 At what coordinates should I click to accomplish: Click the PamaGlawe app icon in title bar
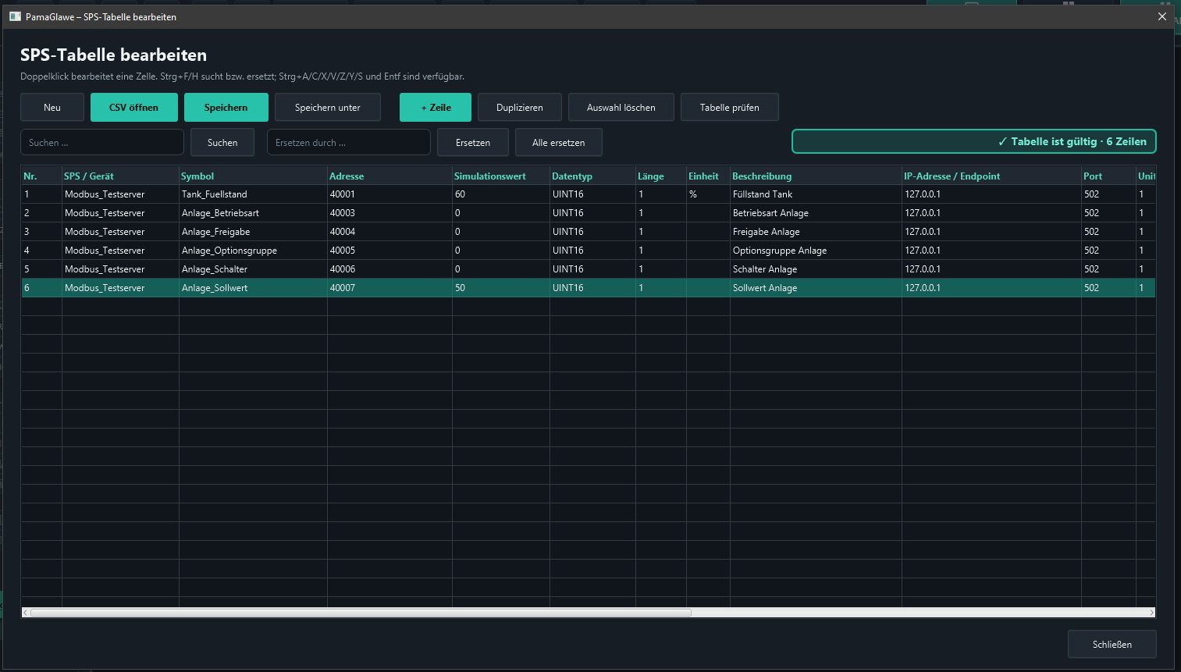[x=15, y=16]
